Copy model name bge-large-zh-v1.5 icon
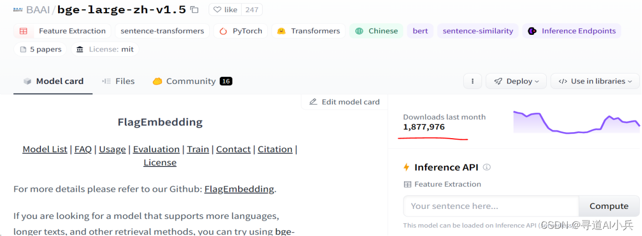The width and height of the screenshot is (642, 236). 195,9
